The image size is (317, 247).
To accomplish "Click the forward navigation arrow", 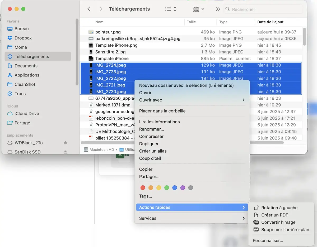I will (x=101, y=9).
